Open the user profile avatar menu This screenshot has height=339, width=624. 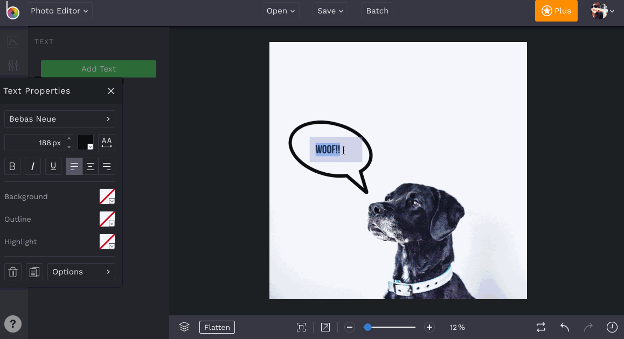tap(602, 11)
